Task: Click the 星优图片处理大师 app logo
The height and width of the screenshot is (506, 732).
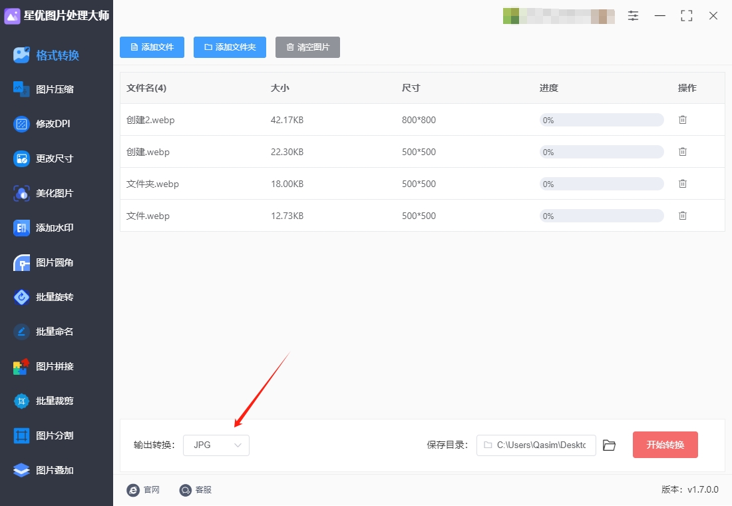Action: point(12,16)
